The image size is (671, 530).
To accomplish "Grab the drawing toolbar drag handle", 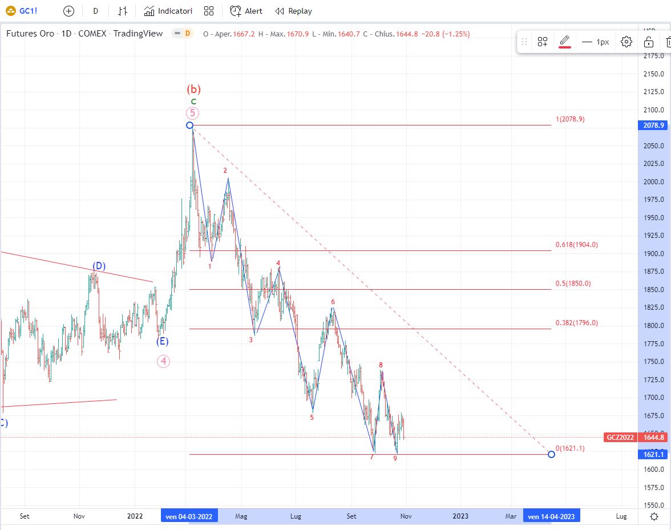I will [524, 42].
